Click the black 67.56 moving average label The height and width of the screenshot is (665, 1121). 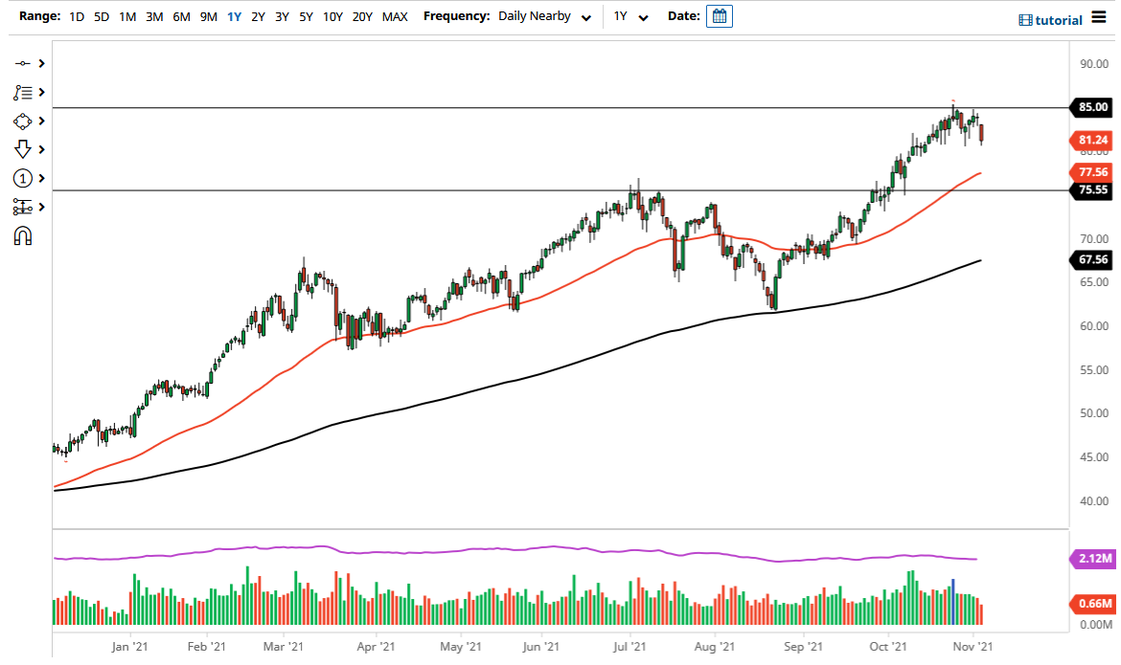1091,260
